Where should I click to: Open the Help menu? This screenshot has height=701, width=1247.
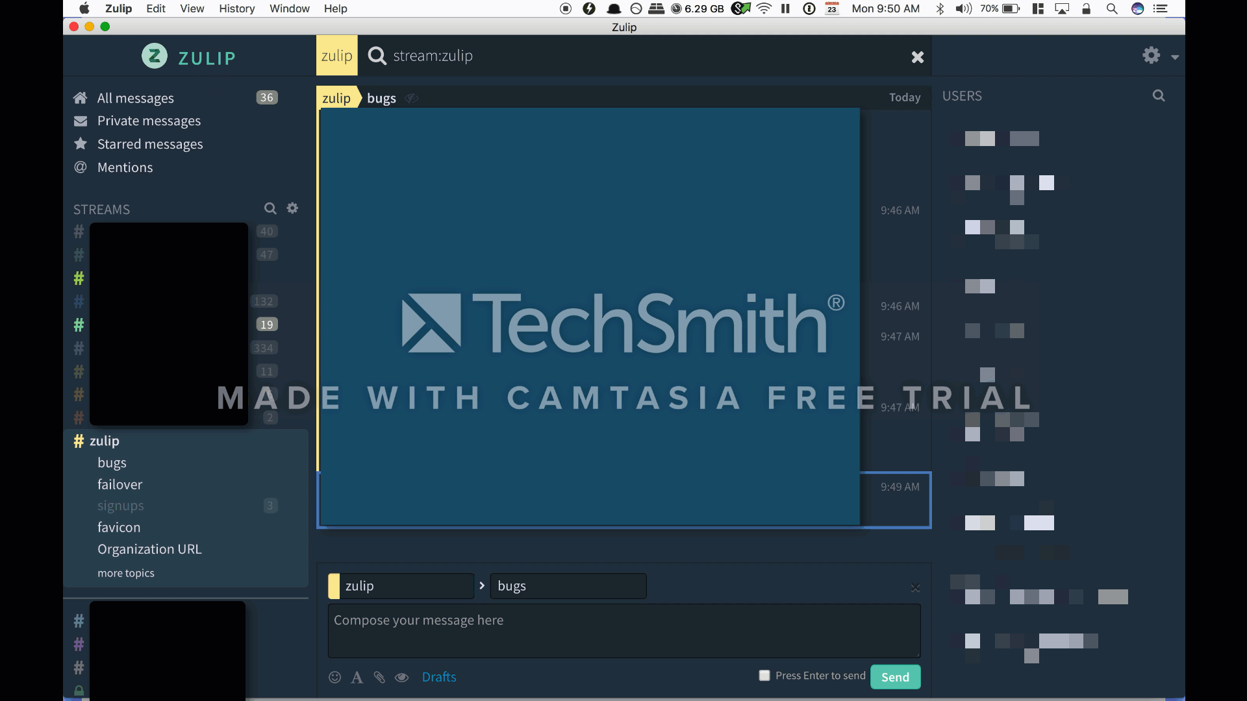[336, 8]
